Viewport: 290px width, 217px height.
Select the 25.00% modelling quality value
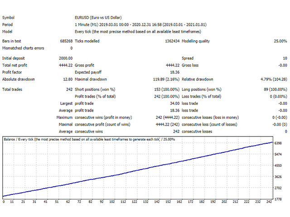click(280, 41)
